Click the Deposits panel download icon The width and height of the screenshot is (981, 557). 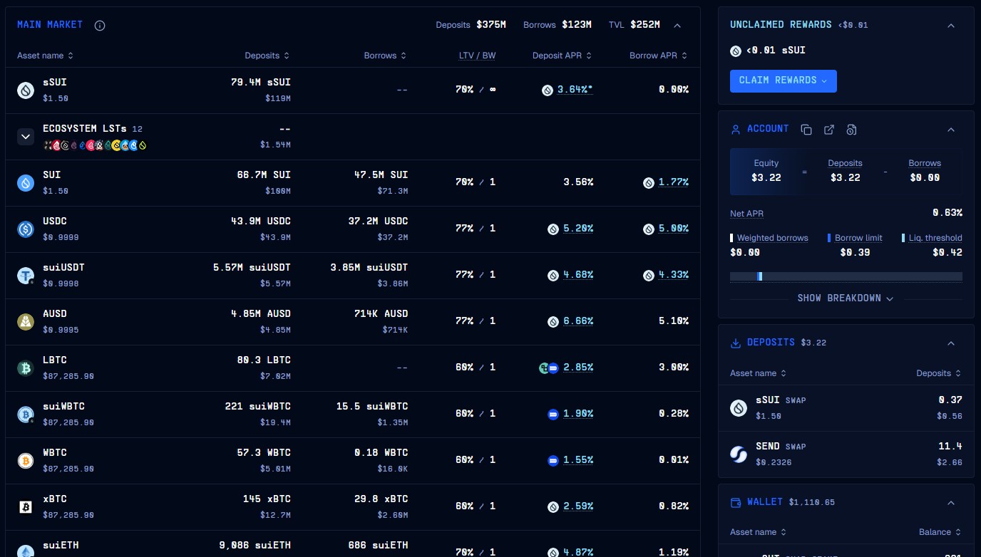736,343
